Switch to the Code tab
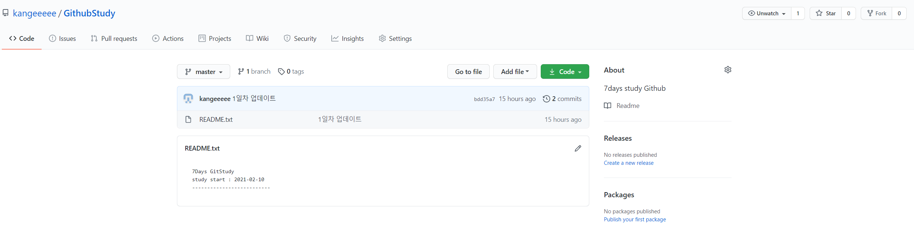Viewport: 914px width, 241px height. click(x=22, y=38)
